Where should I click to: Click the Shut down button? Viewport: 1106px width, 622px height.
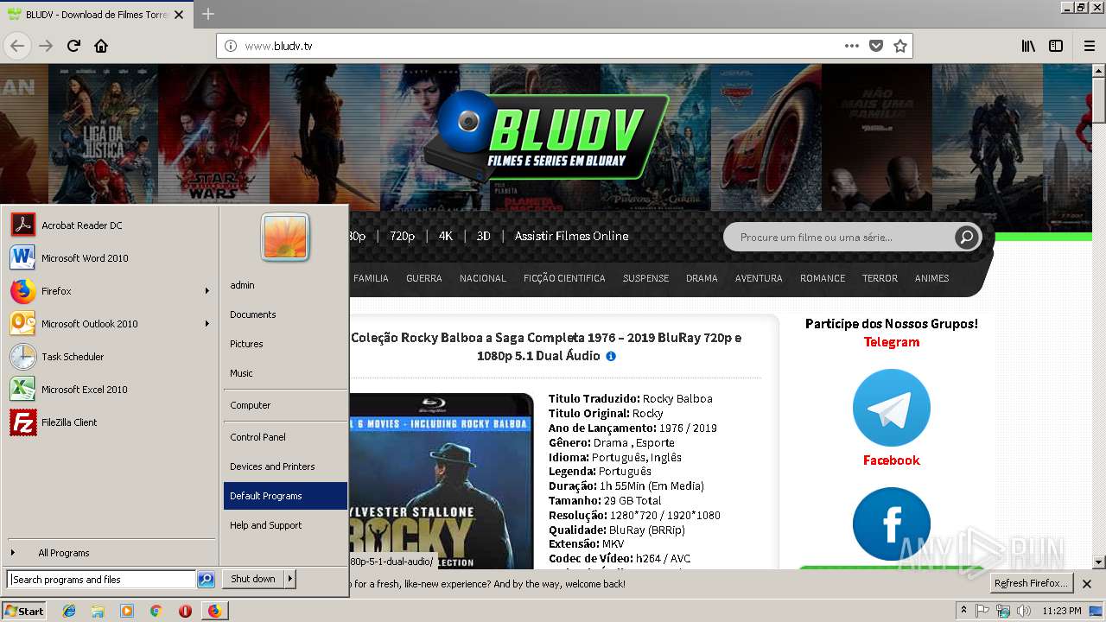pyautogui.click(x=252, y=579)
